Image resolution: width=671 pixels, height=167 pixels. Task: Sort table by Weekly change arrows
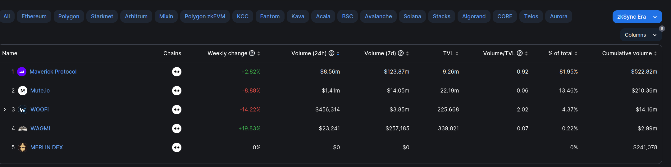coord(258,53)
